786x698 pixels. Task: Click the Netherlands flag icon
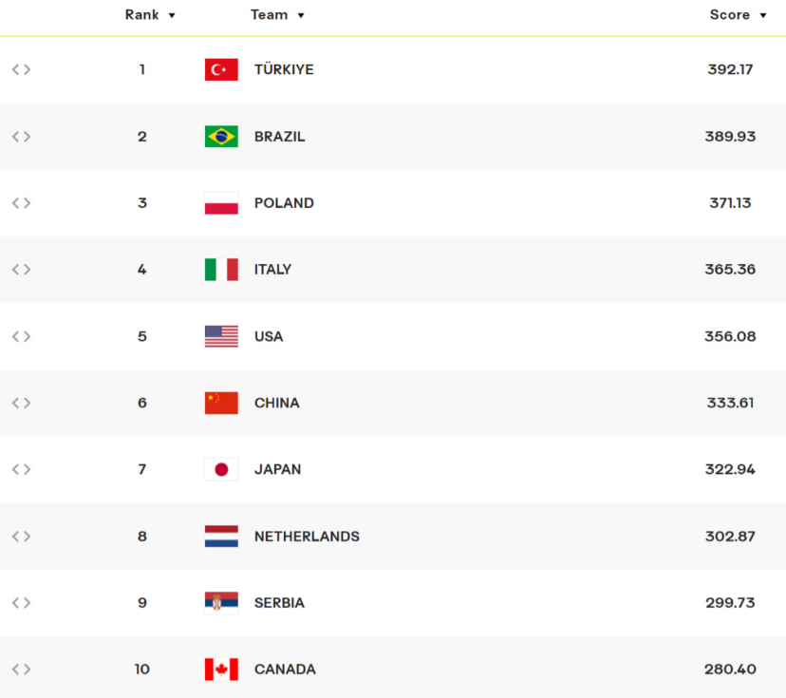pos(221,536)
